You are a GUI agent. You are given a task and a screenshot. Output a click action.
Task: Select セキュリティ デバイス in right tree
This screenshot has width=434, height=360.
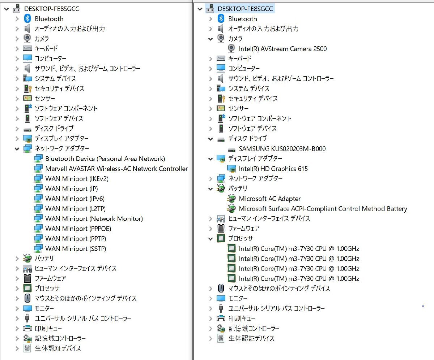click(253, 99)
